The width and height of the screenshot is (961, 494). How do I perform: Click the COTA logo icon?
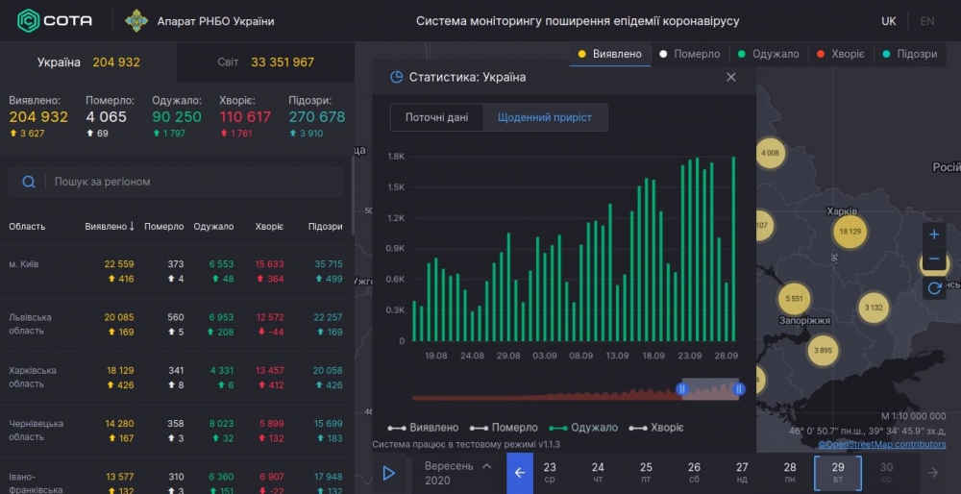(x=29, y=20)
